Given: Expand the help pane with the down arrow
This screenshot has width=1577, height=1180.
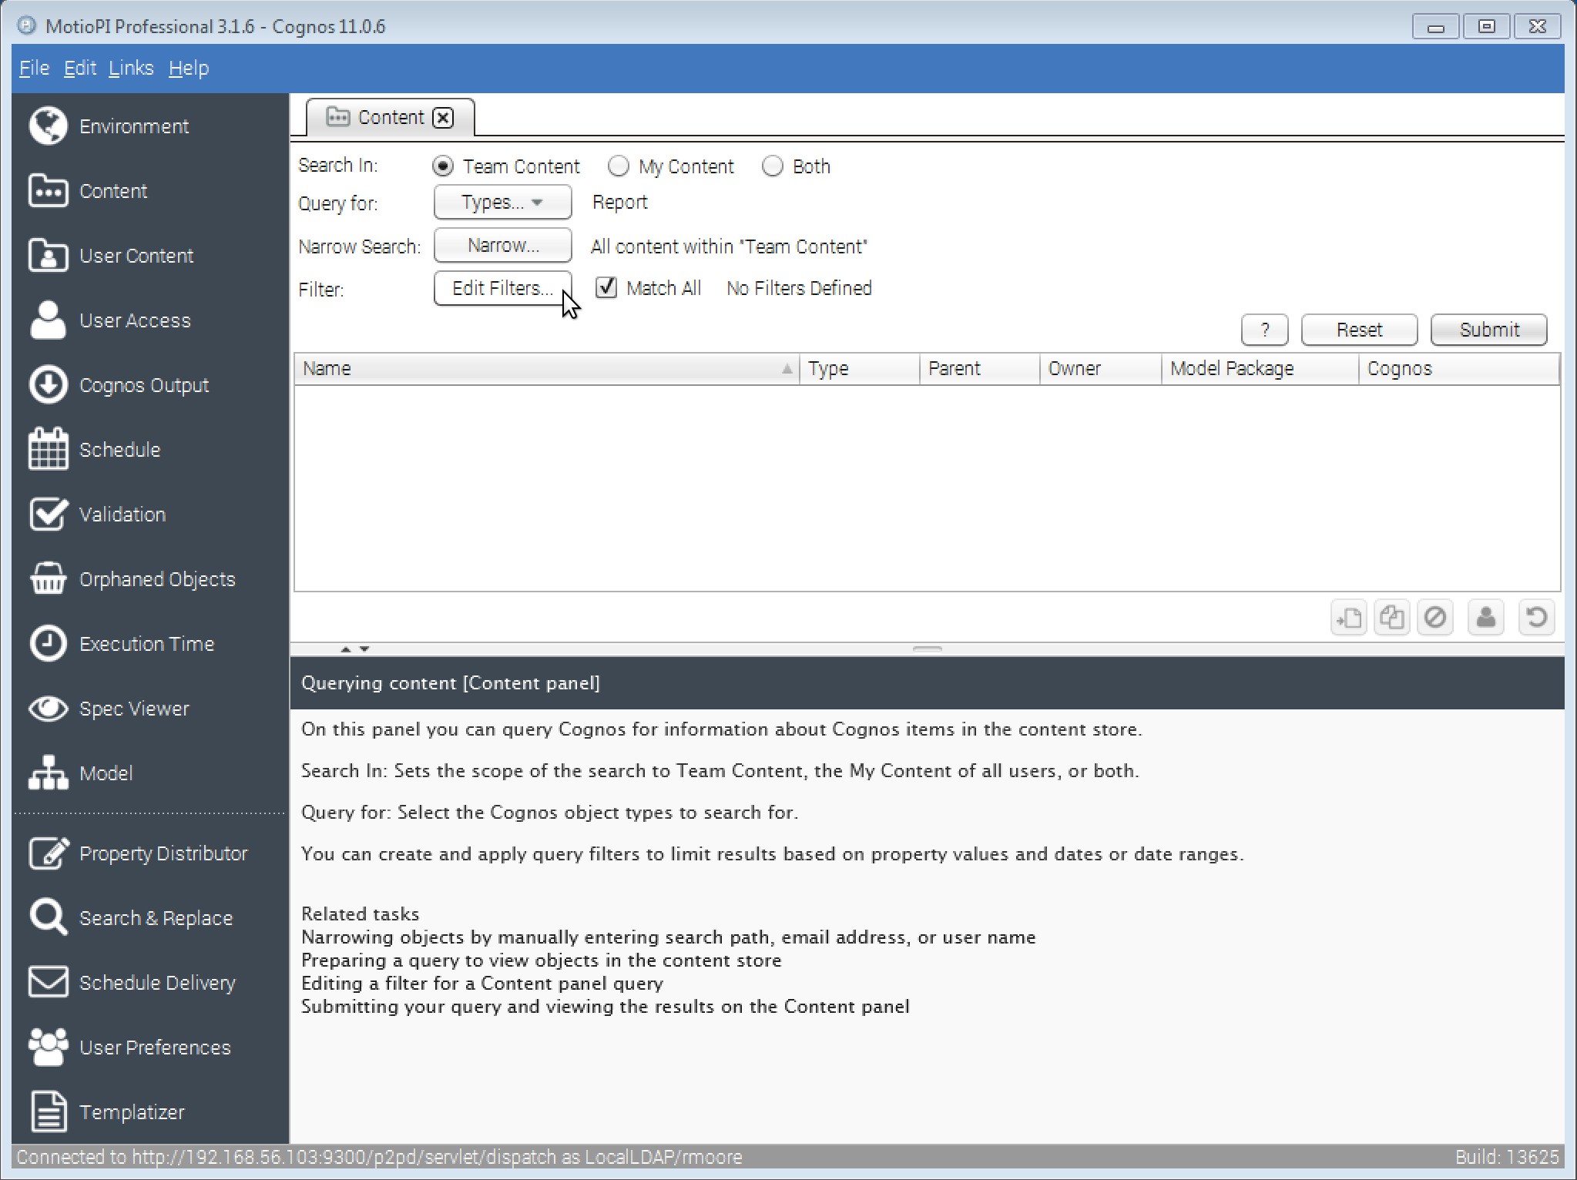Looking at the screenshot, I should pyautogui.click(x=364, y=649).
